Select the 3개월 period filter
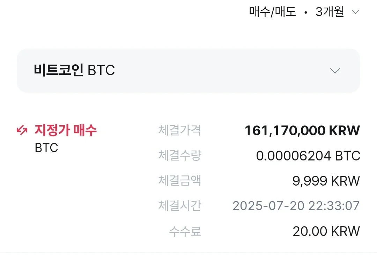 coord(330,12)
